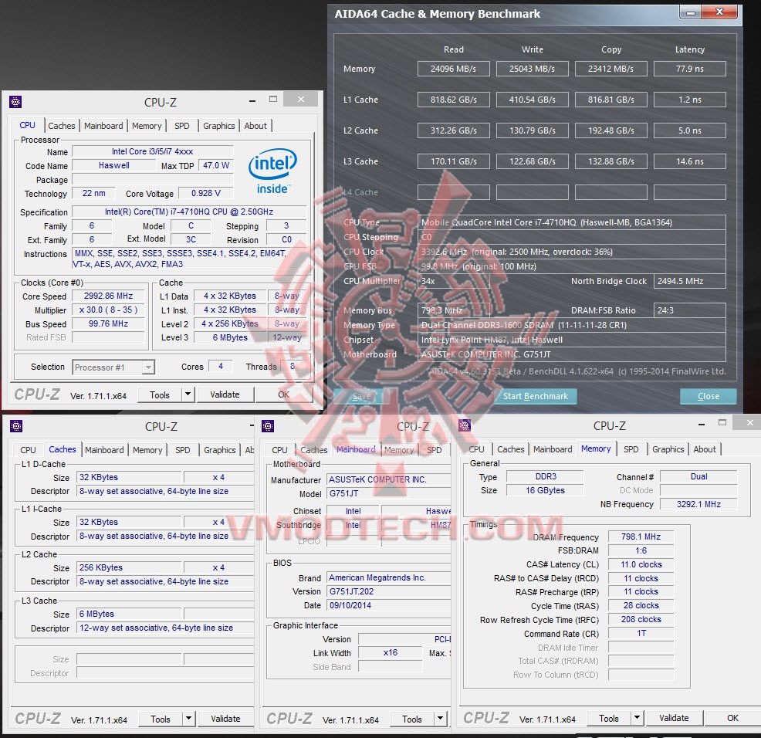Select SPD tab in Memory window

tap(631, 449)
